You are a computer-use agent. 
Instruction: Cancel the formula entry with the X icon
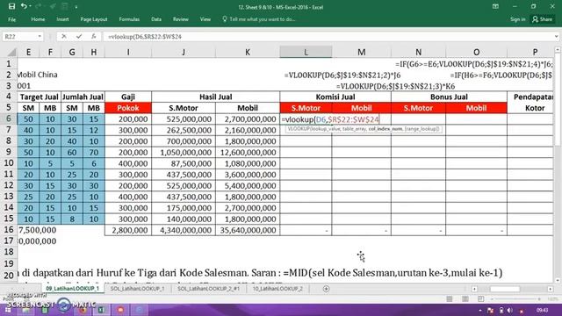pyautogui.click(x=64, y=36)
